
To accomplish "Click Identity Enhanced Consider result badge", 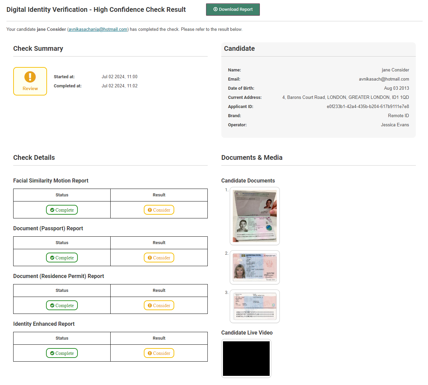I will 159,353.
